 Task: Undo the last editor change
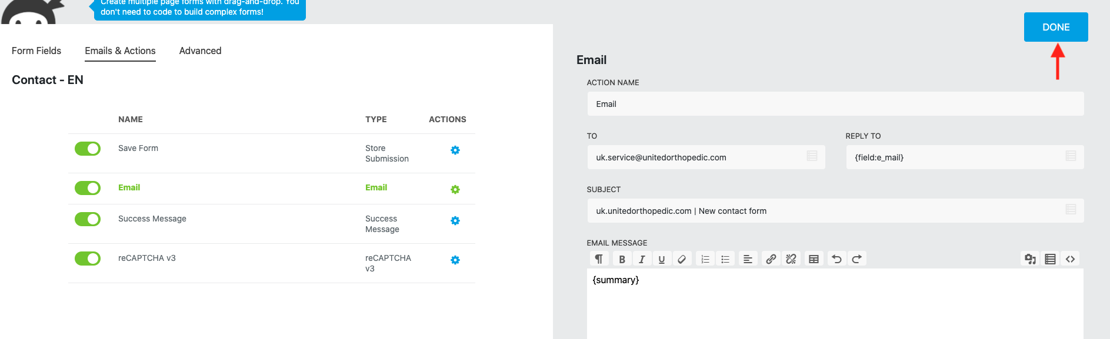[836, 259]
